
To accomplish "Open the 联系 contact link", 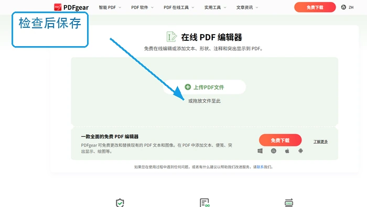I will pos(260,167).
